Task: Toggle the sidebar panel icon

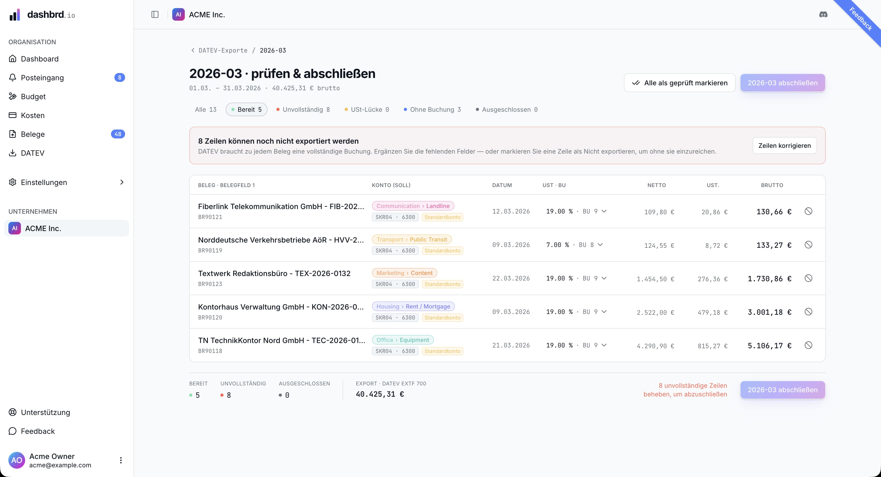Action: (155, 14)
